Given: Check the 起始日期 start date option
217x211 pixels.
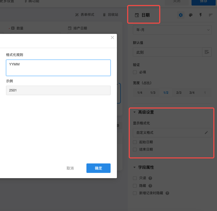Looking at the screenshot, I should (x=135, y=142).
